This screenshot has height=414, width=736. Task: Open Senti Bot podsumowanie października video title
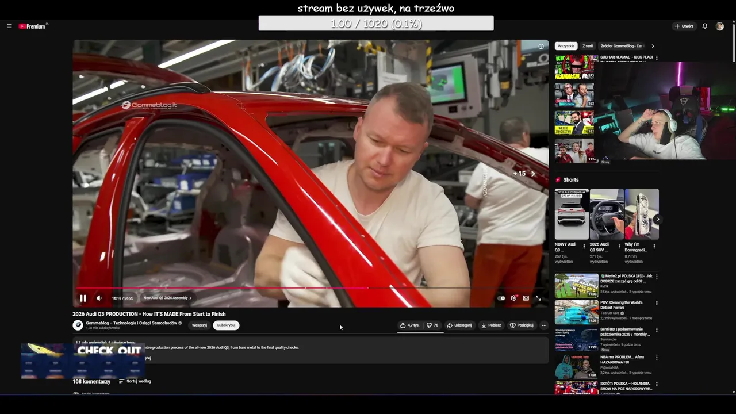click(626, 332)
